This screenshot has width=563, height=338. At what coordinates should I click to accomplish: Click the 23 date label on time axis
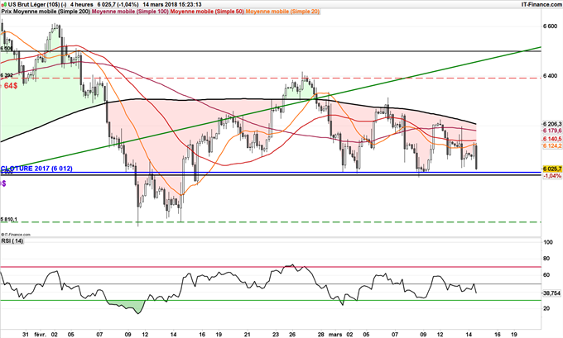coord(275,335)
